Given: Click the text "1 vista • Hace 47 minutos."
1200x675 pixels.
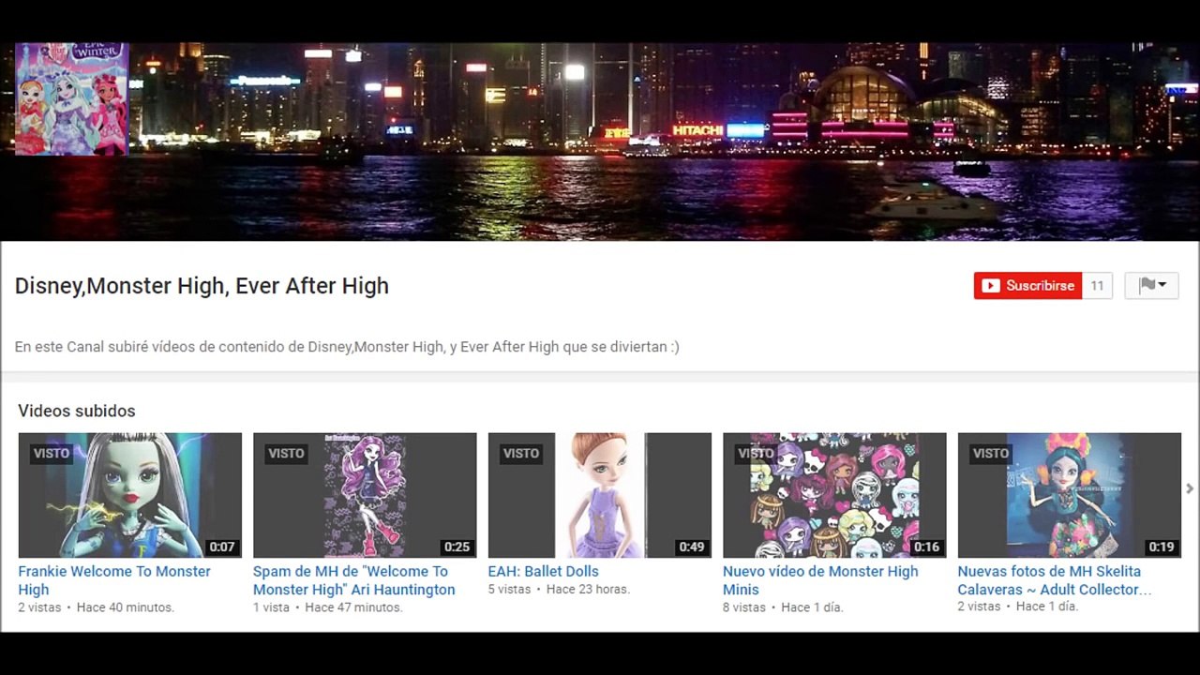Looking at the screenshot, I should click(328, 607).
